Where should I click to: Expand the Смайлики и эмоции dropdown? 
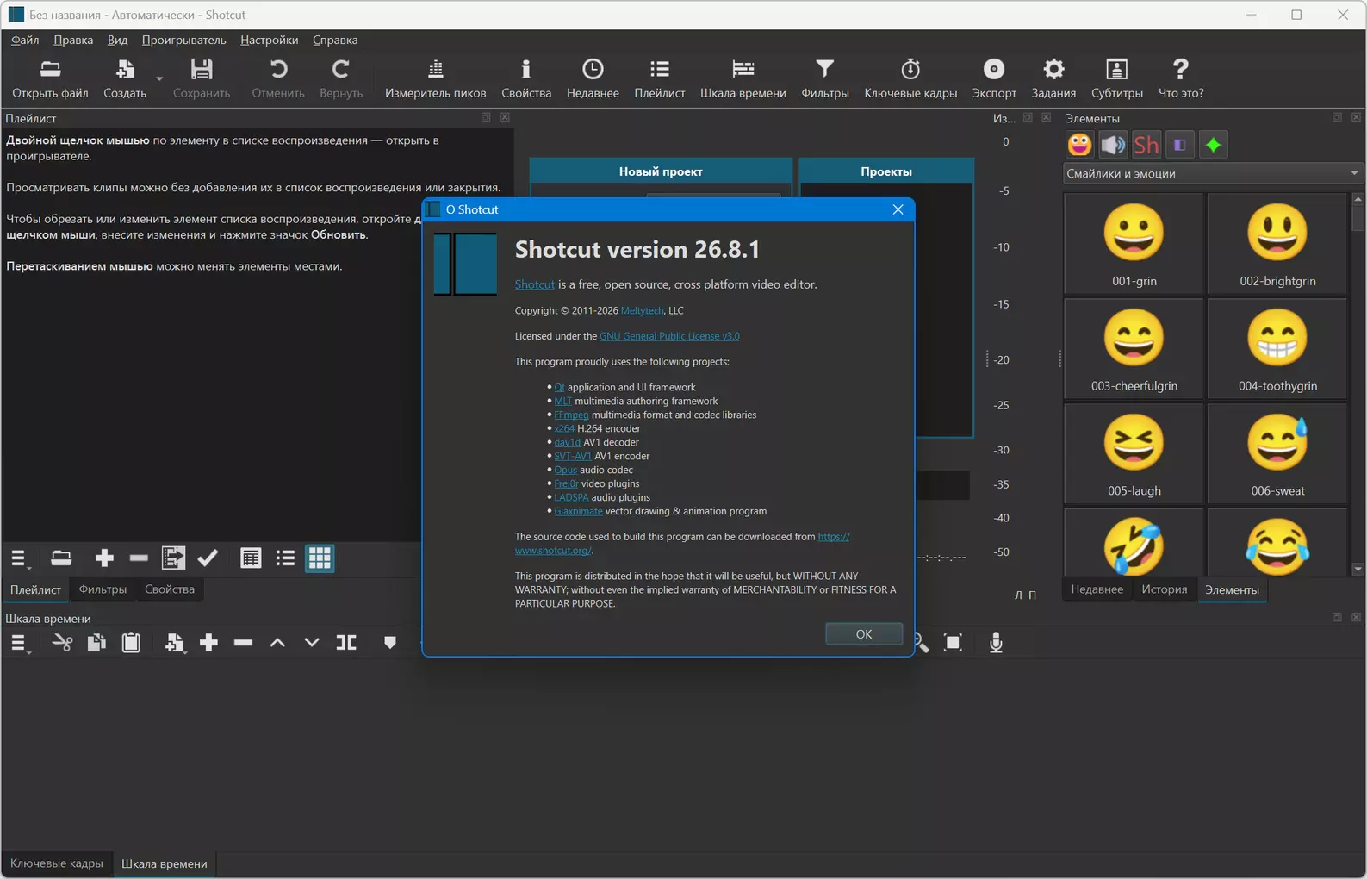pyautogui.click(x=1213, y=173)
